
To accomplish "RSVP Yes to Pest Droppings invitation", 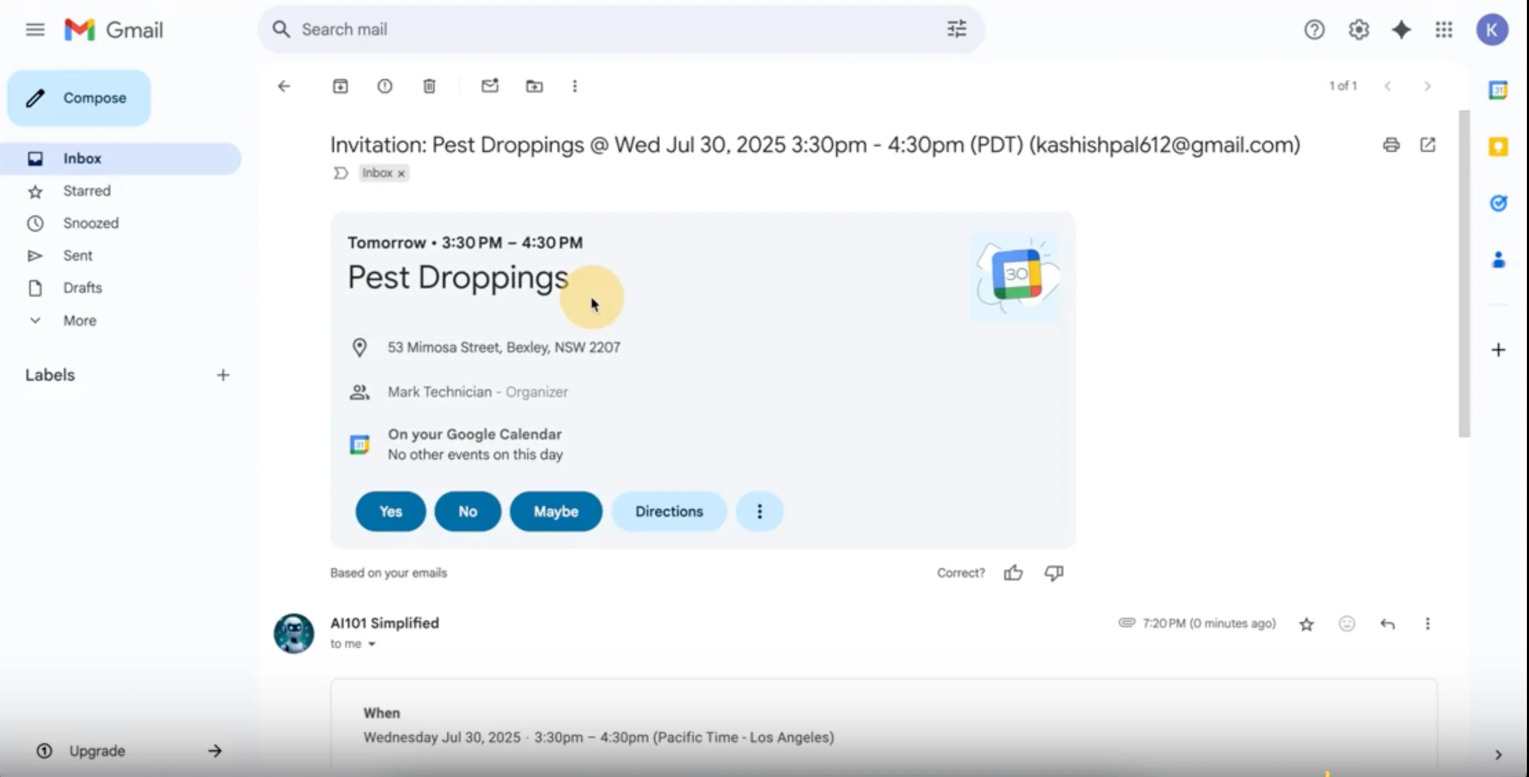I will tap(390, 511).
